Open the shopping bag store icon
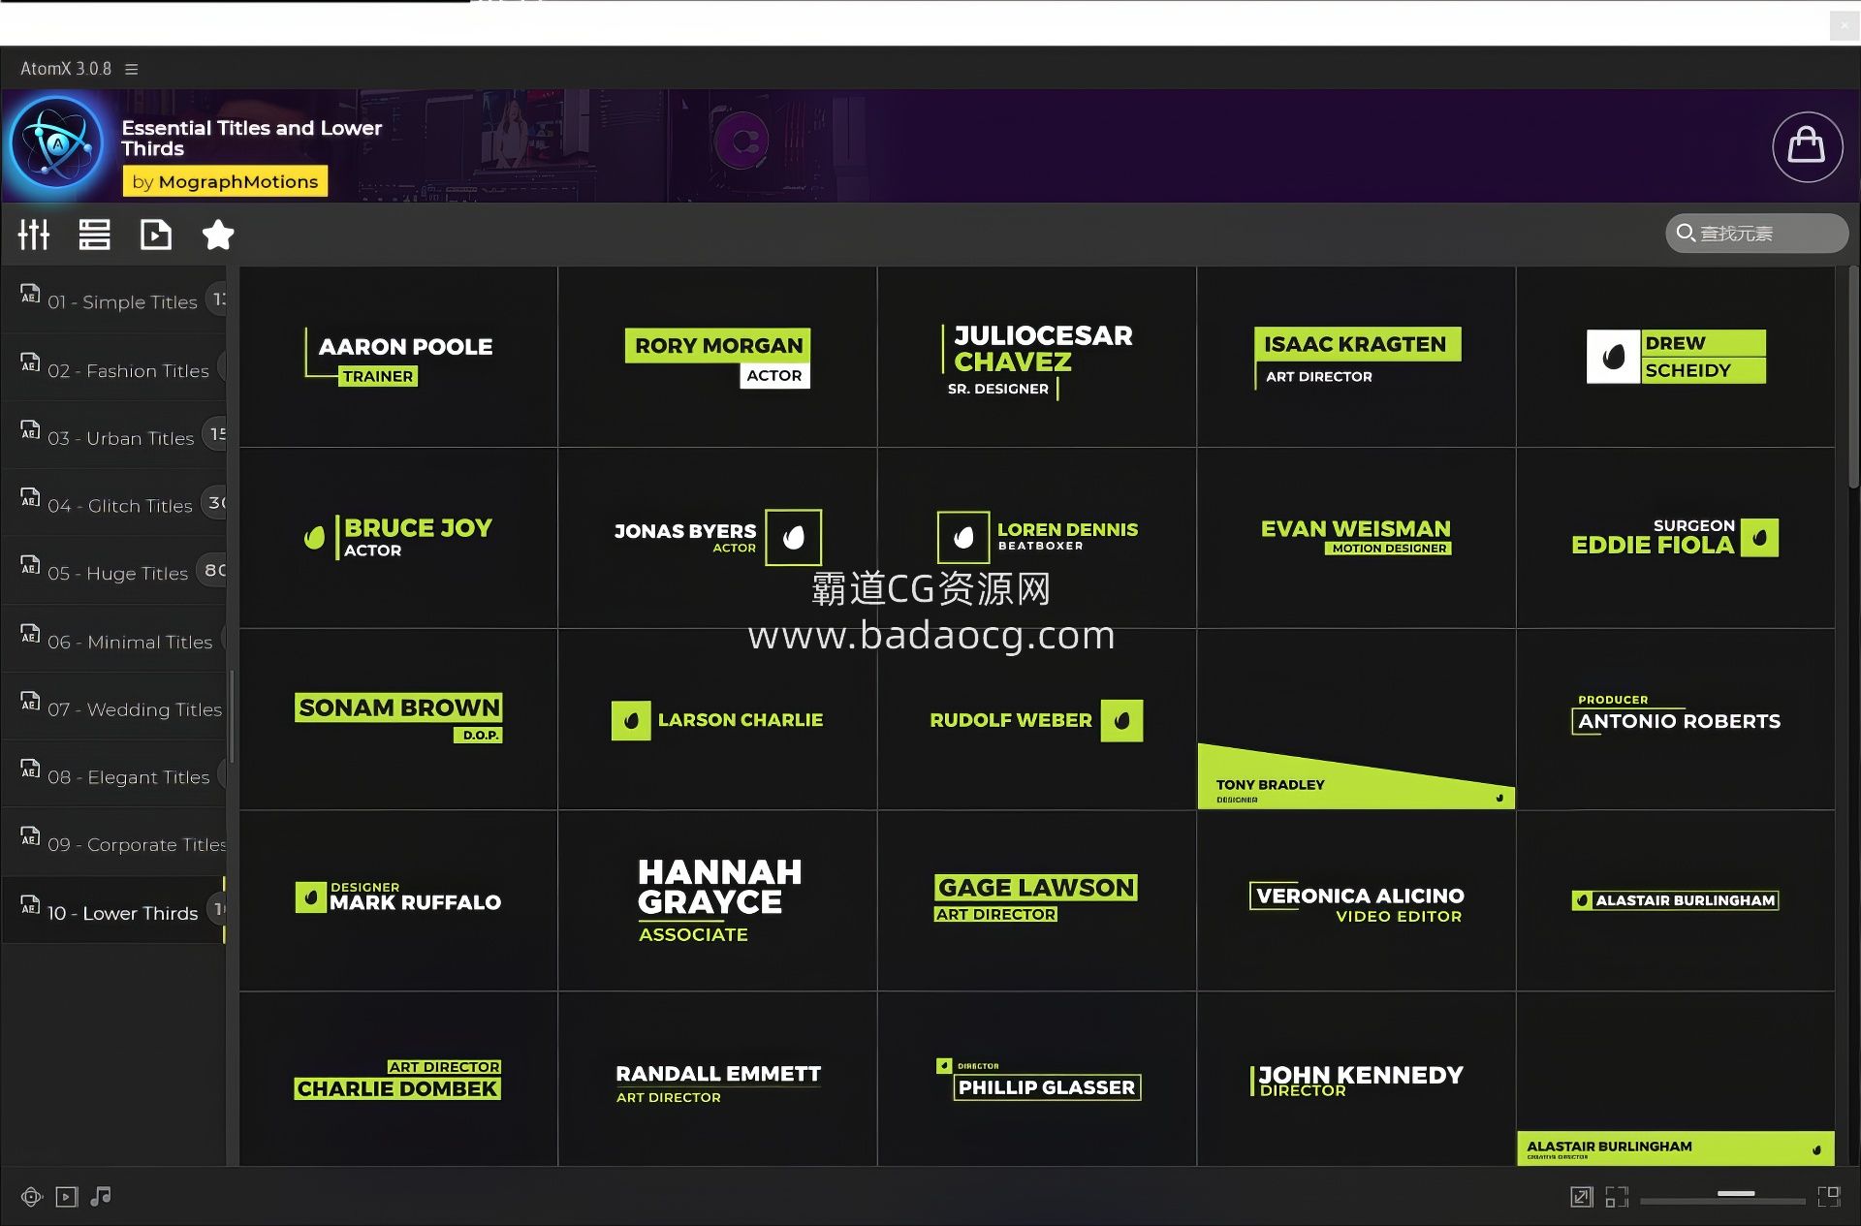Screen dimensions: 1861x1226 pos(1807,146)
